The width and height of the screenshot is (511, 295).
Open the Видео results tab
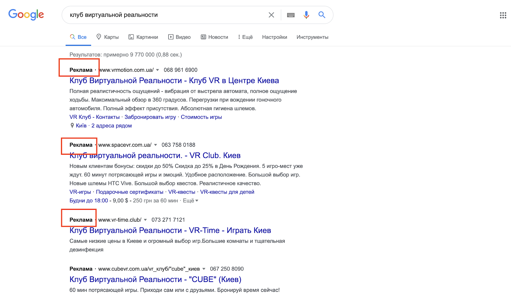[179, 37]
